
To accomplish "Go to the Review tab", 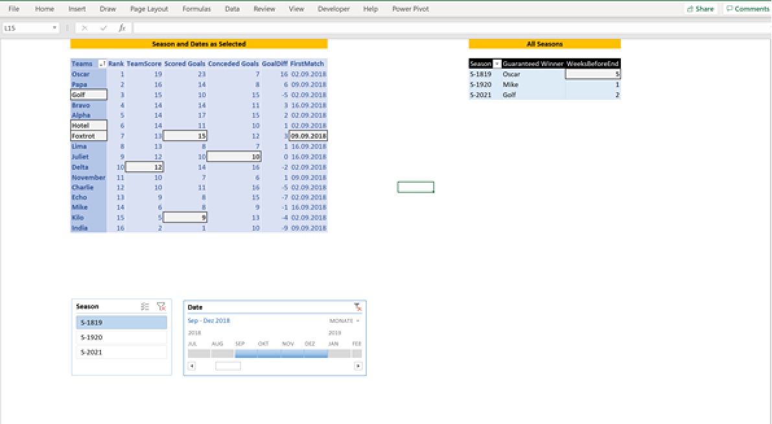I will tap(264, 9).
